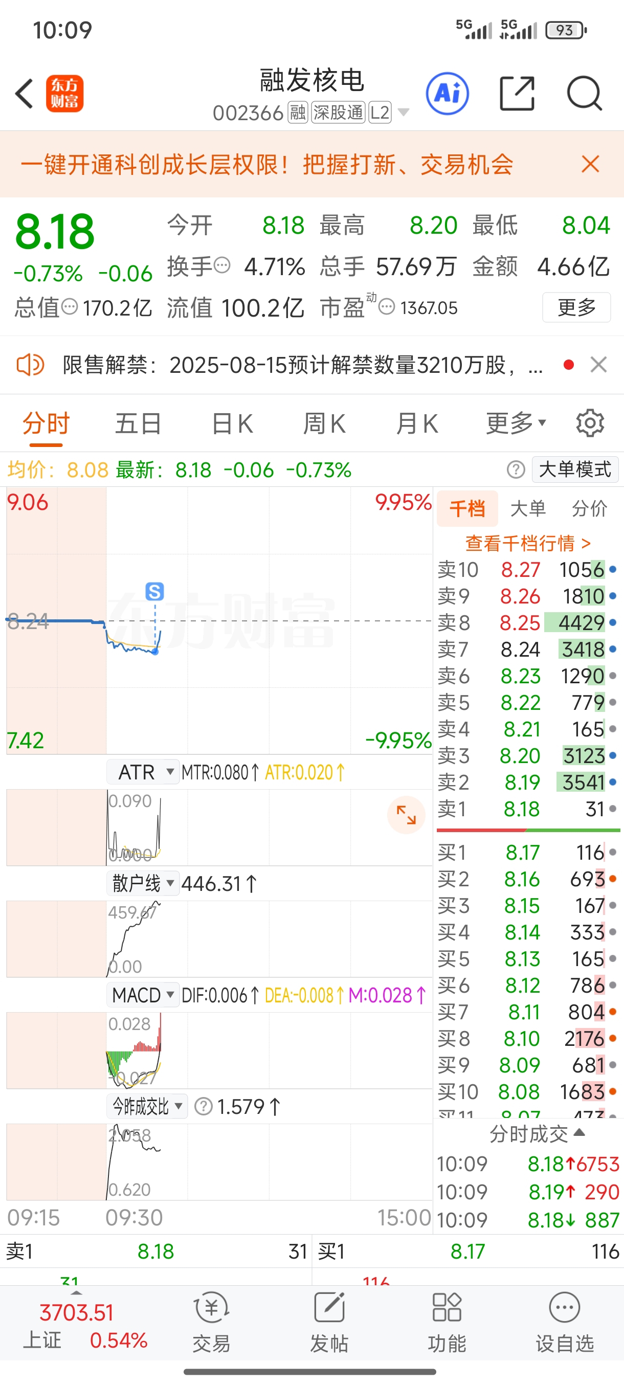Tap the blue S signal marker on chart

click(154, 591)
